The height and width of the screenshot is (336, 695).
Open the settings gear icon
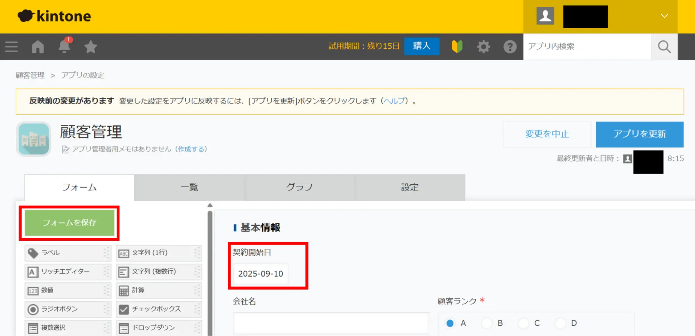pyautogui.click(x=483, y=47)
